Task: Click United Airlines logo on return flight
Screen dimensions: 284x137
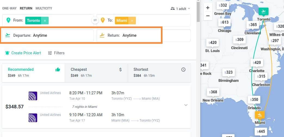Action: point(33,118)
